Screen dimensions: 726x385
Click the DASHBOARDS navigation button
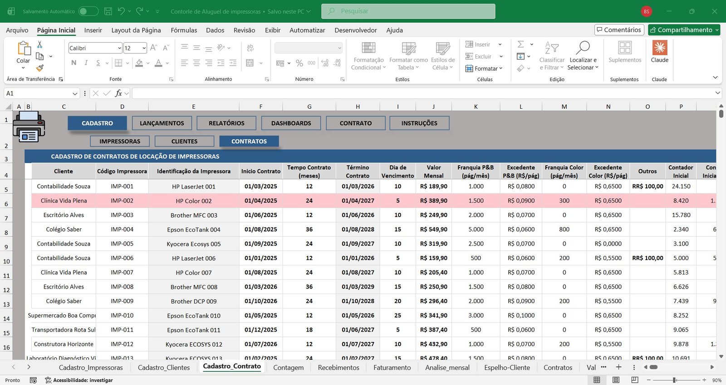pyautogui.click(x=291, y=123)
